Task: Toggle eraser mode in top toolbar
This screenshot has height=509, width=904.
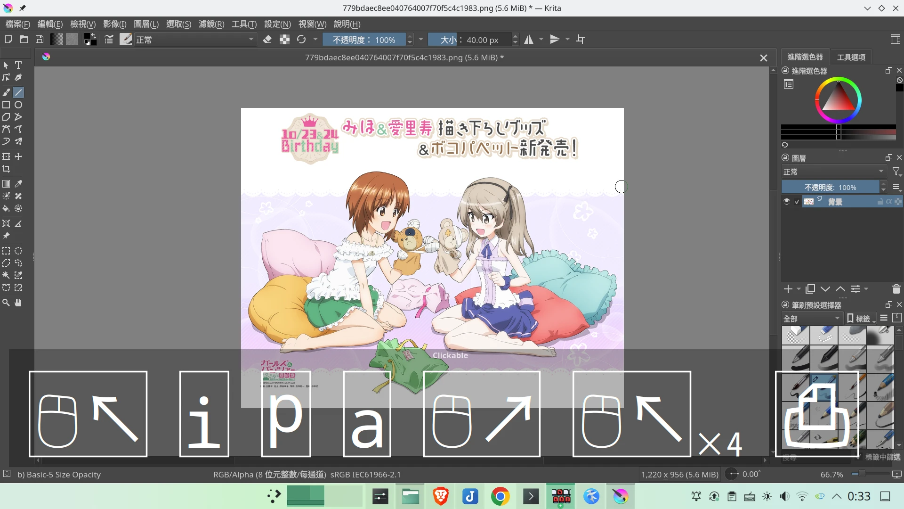Action: coord(267,40)
